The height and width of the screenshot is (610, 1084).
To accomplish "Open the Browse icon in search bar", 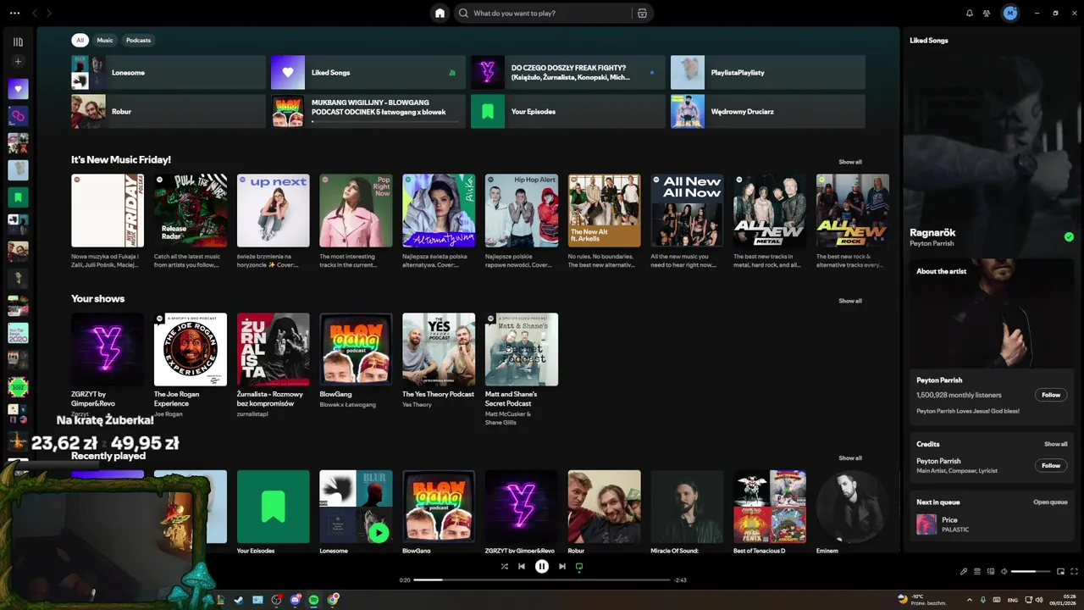I will click(642, 13).
